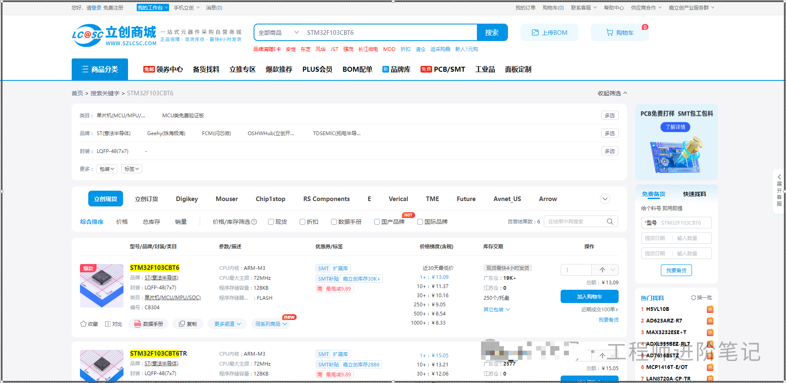Image resolution: width=786 pixels, height=383 pixels.
Task: Click the upload BOM icon button
Action: click(x=535, y=32)
